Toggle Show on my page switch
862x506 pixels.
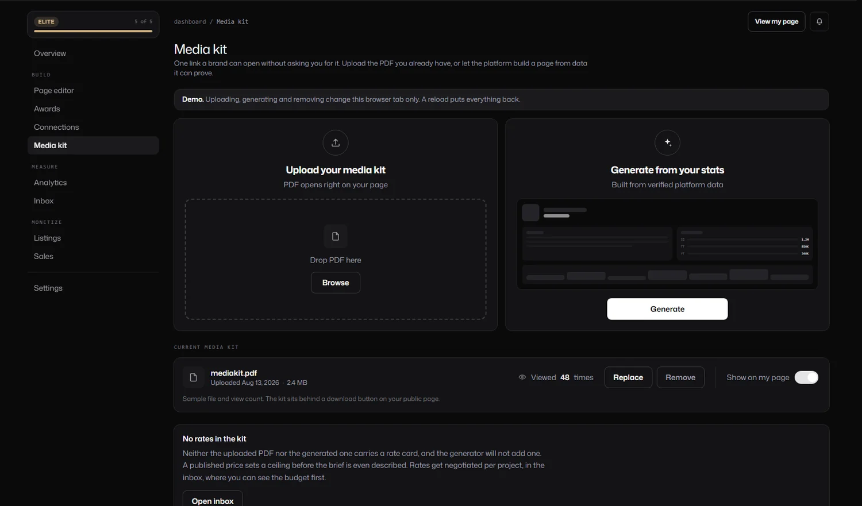coord(806,377)
